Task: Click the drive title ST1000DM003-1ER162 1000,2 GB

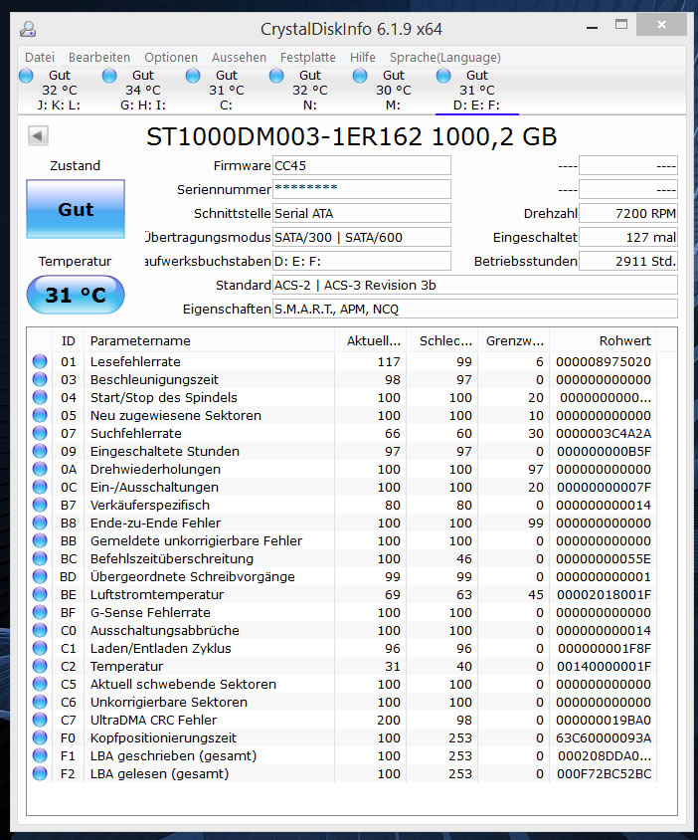Action: 352,136
